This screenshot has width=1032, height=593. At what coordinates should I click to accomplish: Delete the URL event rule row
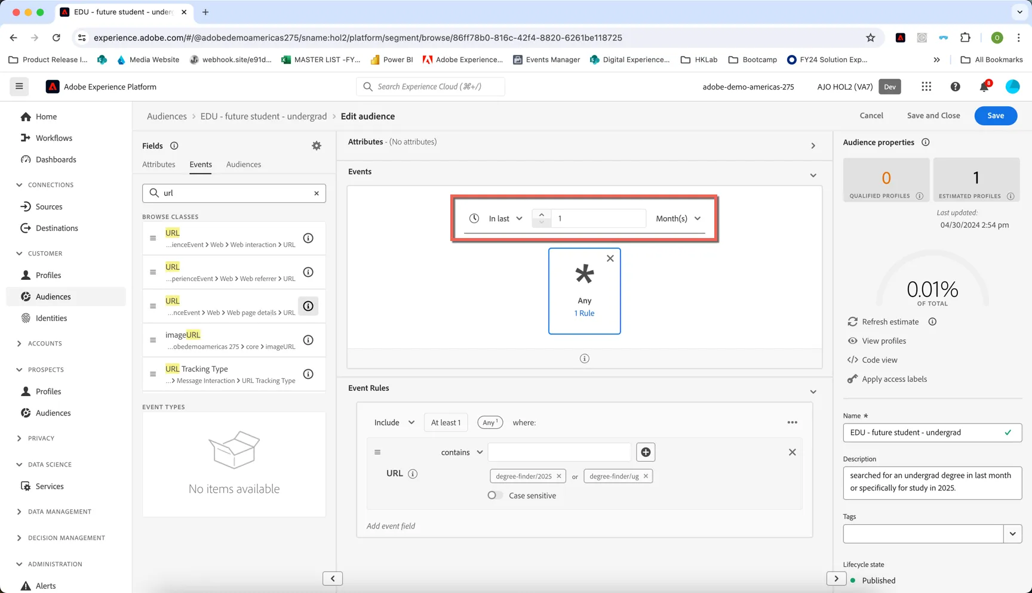coord(792,452)
